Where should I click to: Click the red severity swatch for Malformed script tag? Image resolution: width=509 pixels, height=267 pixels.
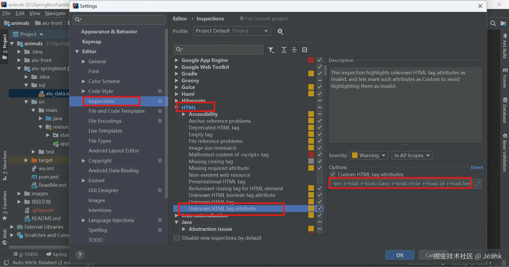point(311,155)
